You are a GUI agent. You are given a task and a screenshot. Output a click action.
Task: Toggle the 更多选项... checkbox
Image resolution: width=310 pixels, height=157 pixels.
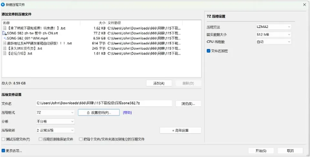3,151
